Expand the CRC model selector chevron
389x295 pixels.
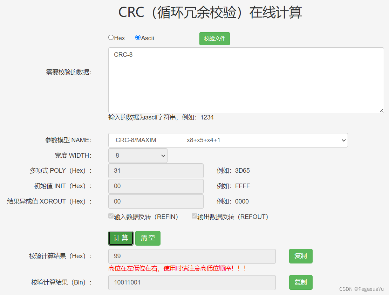point(343,140)
